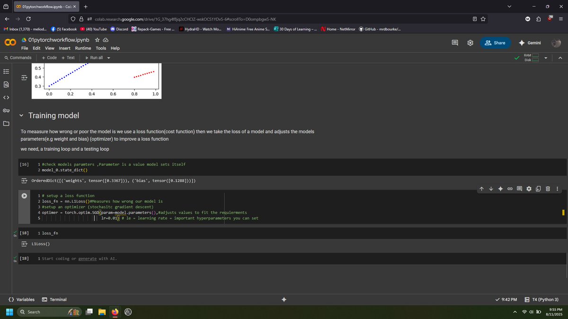The image size is (568, 319).
Task: Show hidden system tray icons chevron
Action: [x=515, y=312]
